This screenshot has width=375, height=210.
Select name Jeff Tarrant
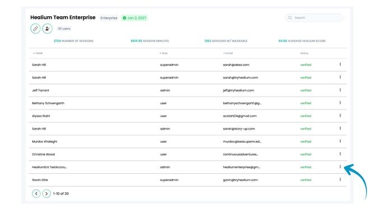pos(40,90)
